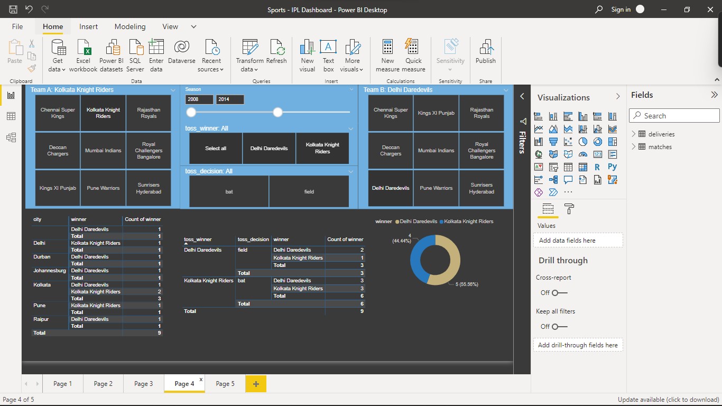Switch to Data view in left sidebar
This screenshot has width=722, height=406.
11,116
